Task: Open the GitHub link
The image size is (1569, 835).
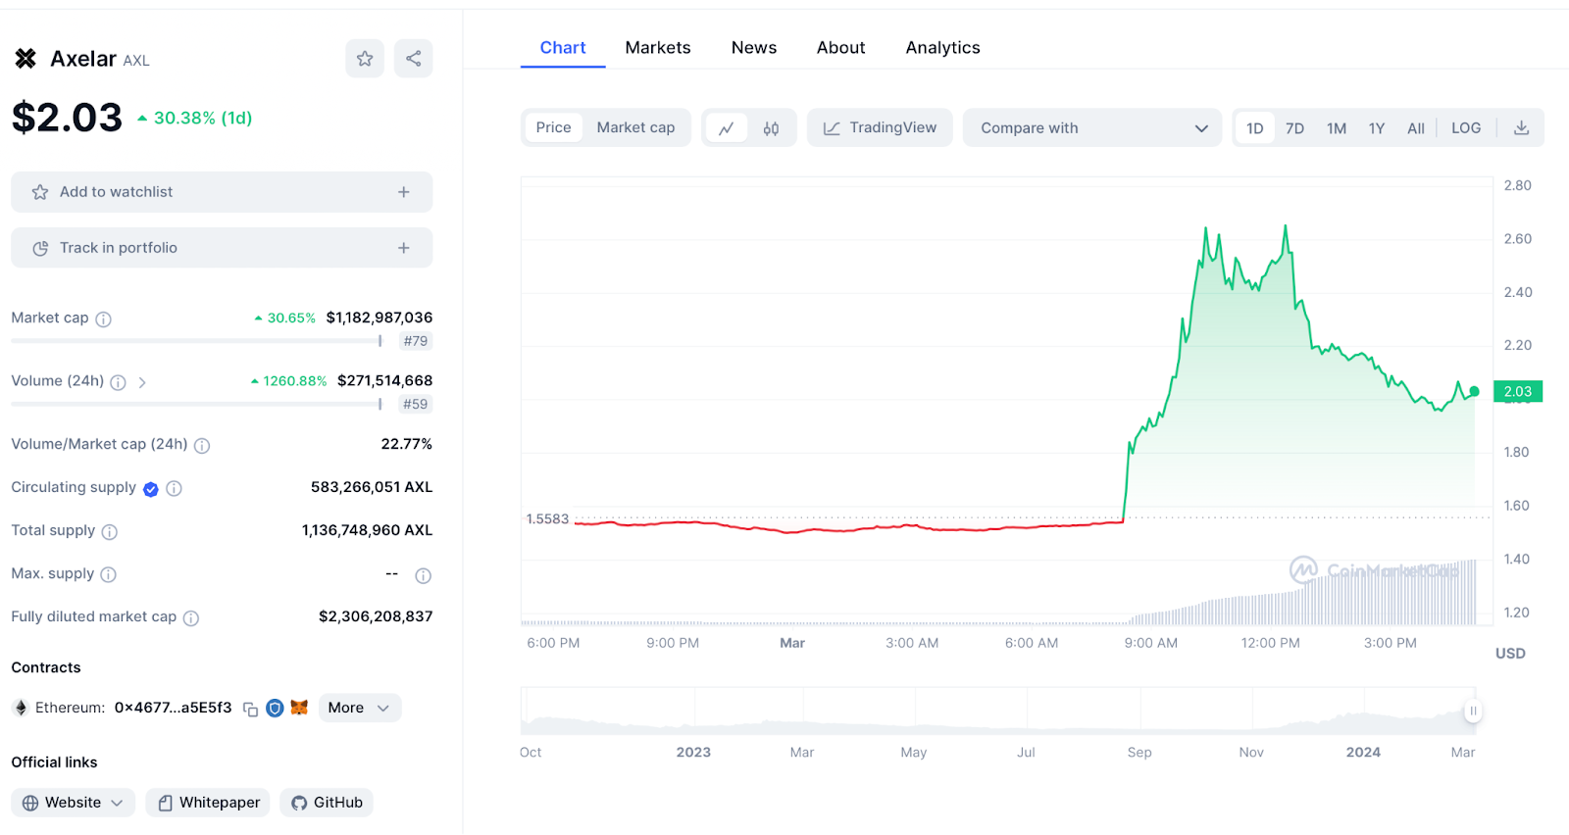Action: click(327, 803)
